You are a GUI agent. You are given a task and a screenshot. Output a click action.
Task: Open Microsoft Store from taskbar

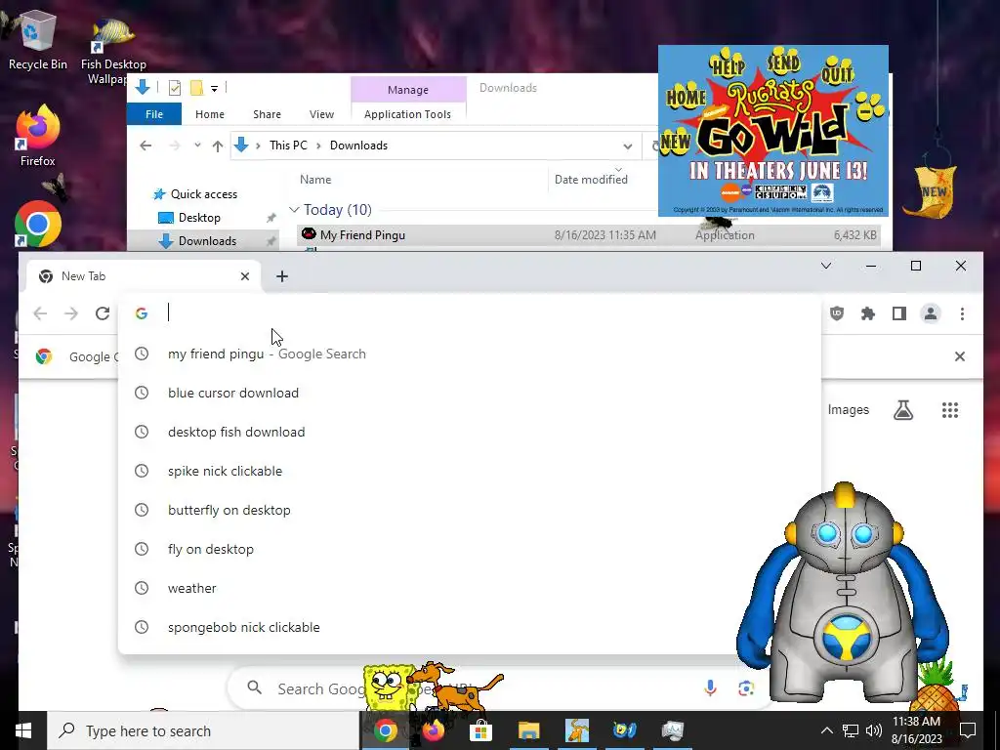[480, 730]
